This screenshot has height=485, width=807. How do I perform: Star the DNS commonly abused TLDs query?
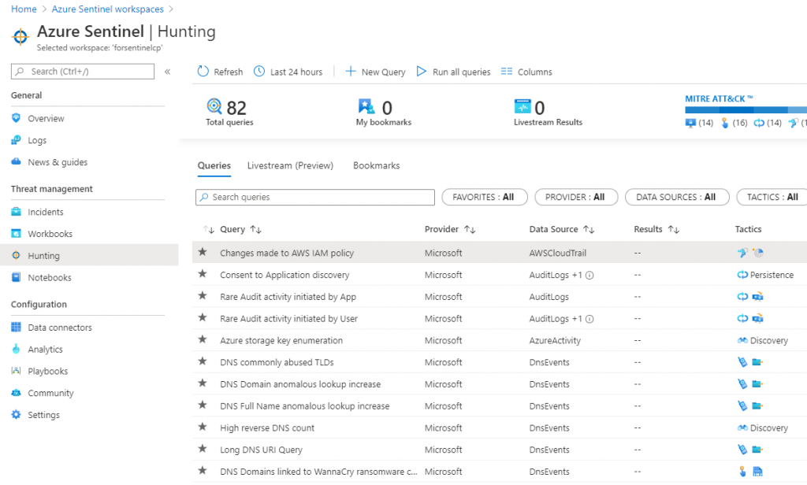click(x=203, y=361)
